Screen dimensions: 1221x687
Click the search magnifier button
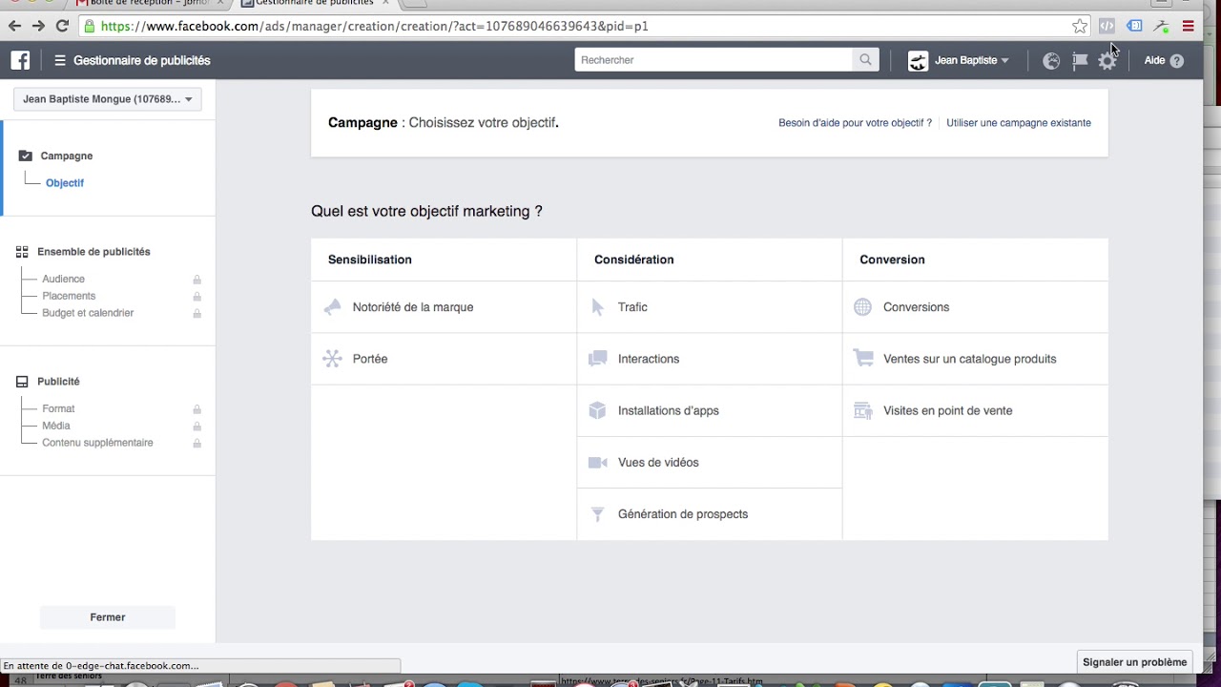click(865, 60)
